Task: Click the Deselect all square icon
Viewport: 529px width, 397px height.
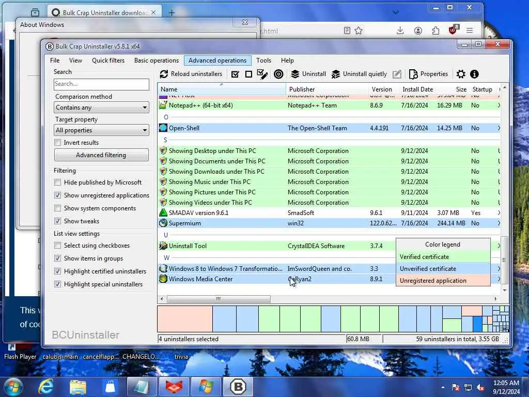Action: (x=248, y=74)
